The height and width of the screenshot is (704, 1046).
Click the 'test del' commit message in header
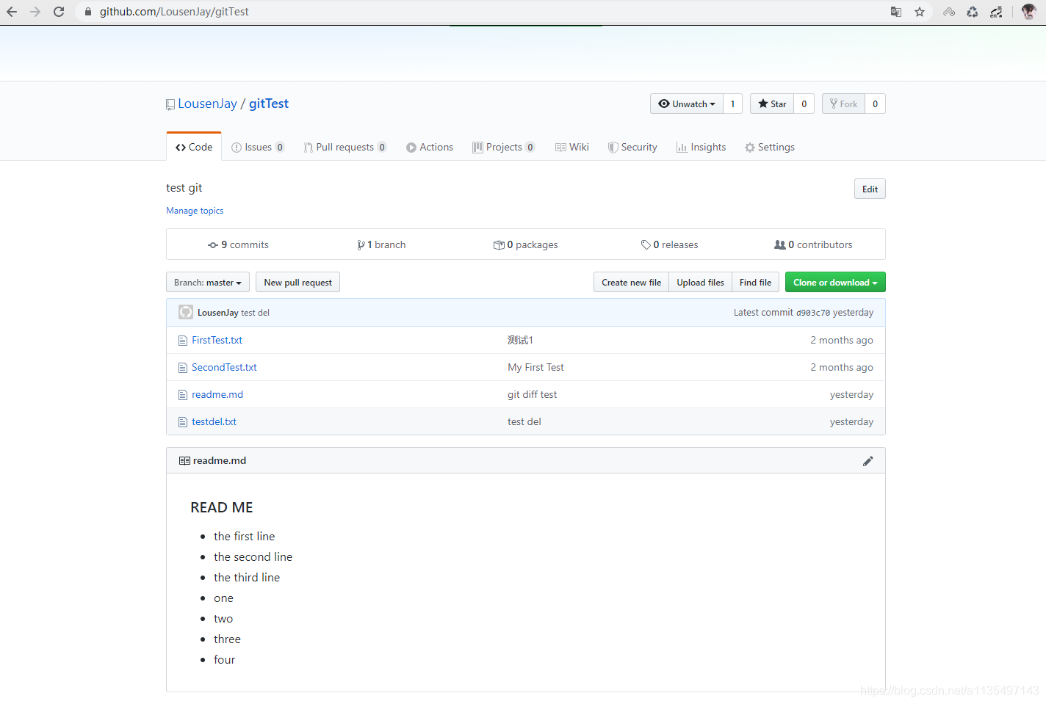click(x=255, y=313)
